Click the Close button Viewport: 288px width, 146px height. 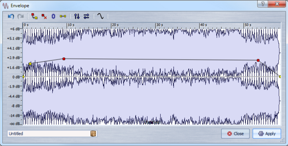(x=235, y=133)
